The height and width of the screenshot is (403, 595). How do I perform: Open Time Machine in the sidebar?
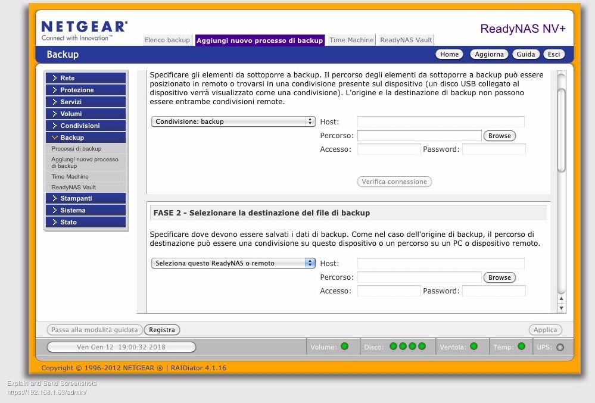tap(86, 177)
